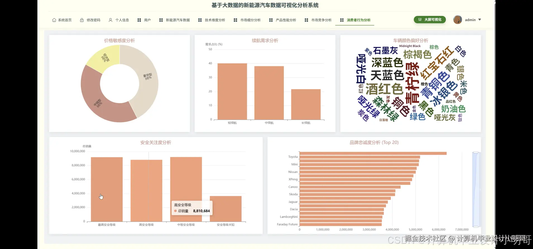The height and width of the screenshot is (249, 533).
Task: Click the 大屏可视化 green button
Action: 430,19
